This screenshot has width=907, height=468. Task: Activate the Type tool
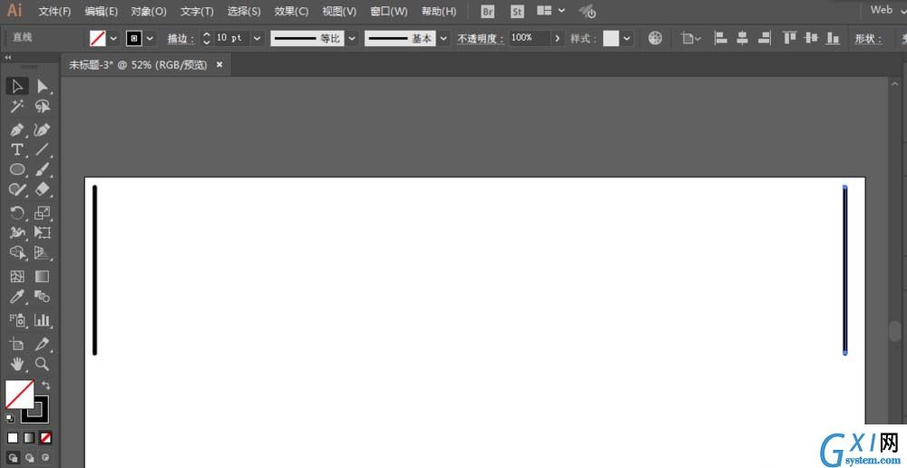click(17, 150)
